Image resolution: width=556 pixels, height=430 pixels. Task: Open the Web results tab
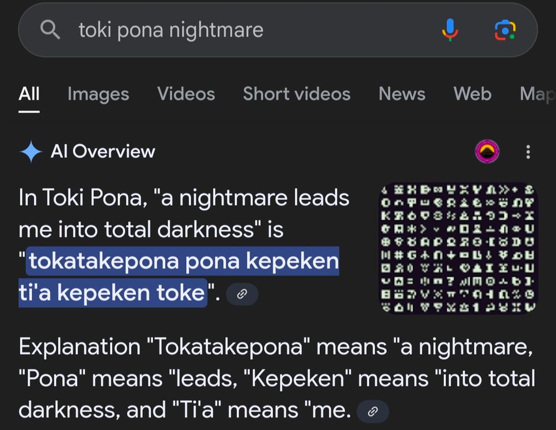[472, 94]
